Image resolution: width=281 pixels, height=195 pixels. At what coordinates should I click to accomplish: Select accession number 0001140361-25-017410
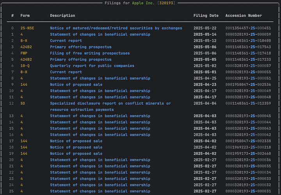click(x=248, y=53)
